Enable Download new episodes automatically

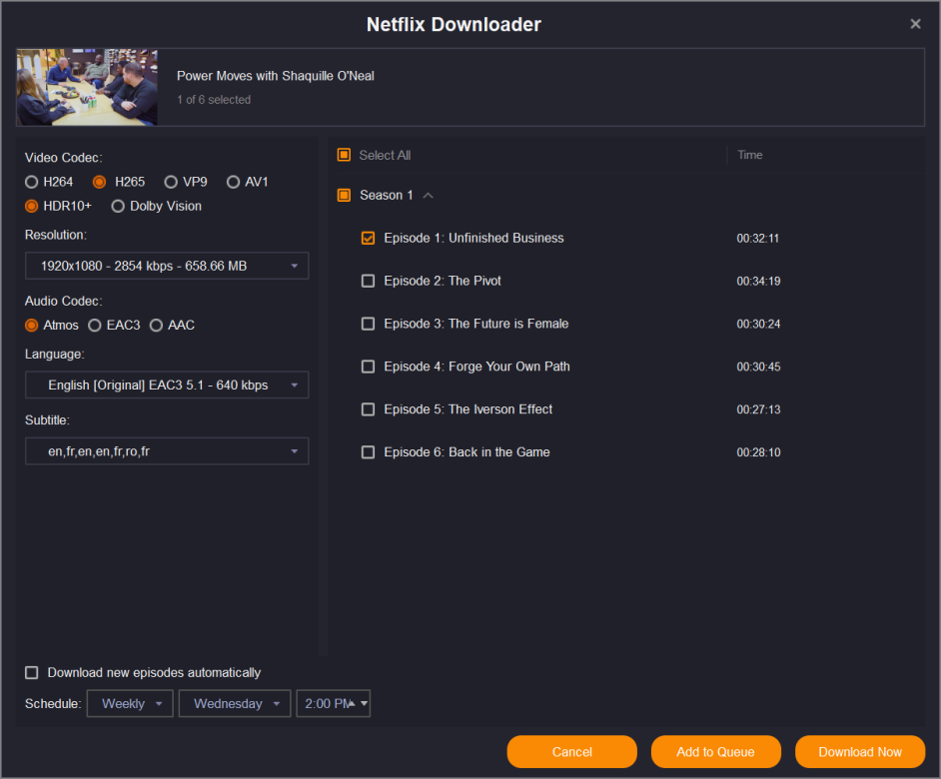pyautogui.click(x=32, y=673)
